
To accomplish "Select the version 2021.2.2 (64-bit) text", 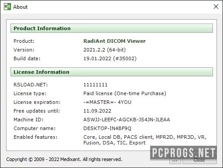I will [x=104, y=50].
